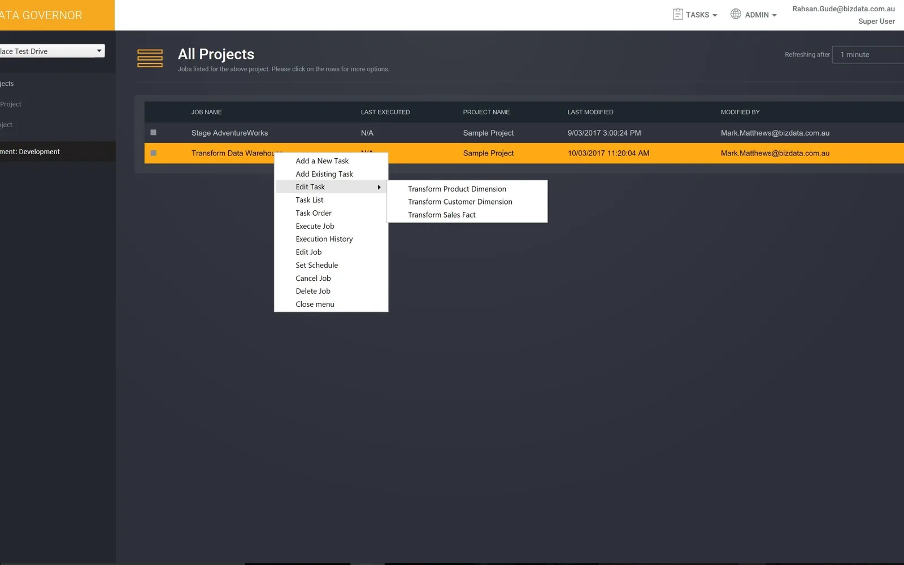The image size is (904, 565).
Task: Click N/A in Stage AdventureWorks row
Action: tap(367, 133)
